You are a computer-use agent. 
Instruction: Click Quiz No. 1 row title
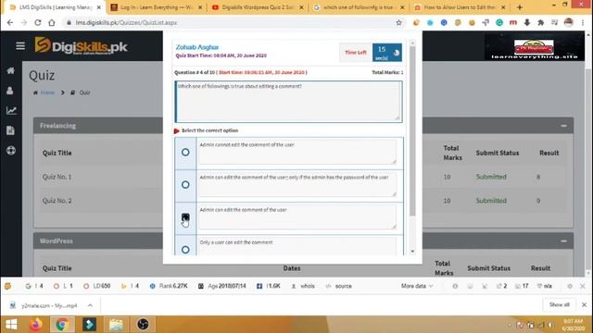pos(57,177)
